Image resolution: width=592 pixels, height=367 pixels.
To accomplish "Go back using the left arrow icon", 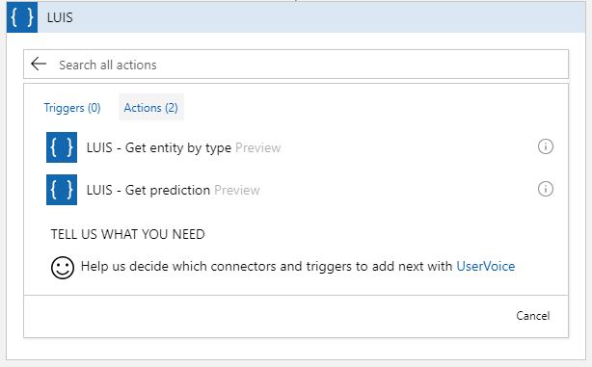I will coord(39,65).
